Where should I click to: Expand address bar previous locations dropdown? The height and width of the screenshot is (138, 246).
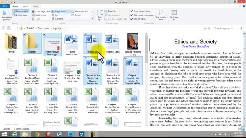click(205, 28)
